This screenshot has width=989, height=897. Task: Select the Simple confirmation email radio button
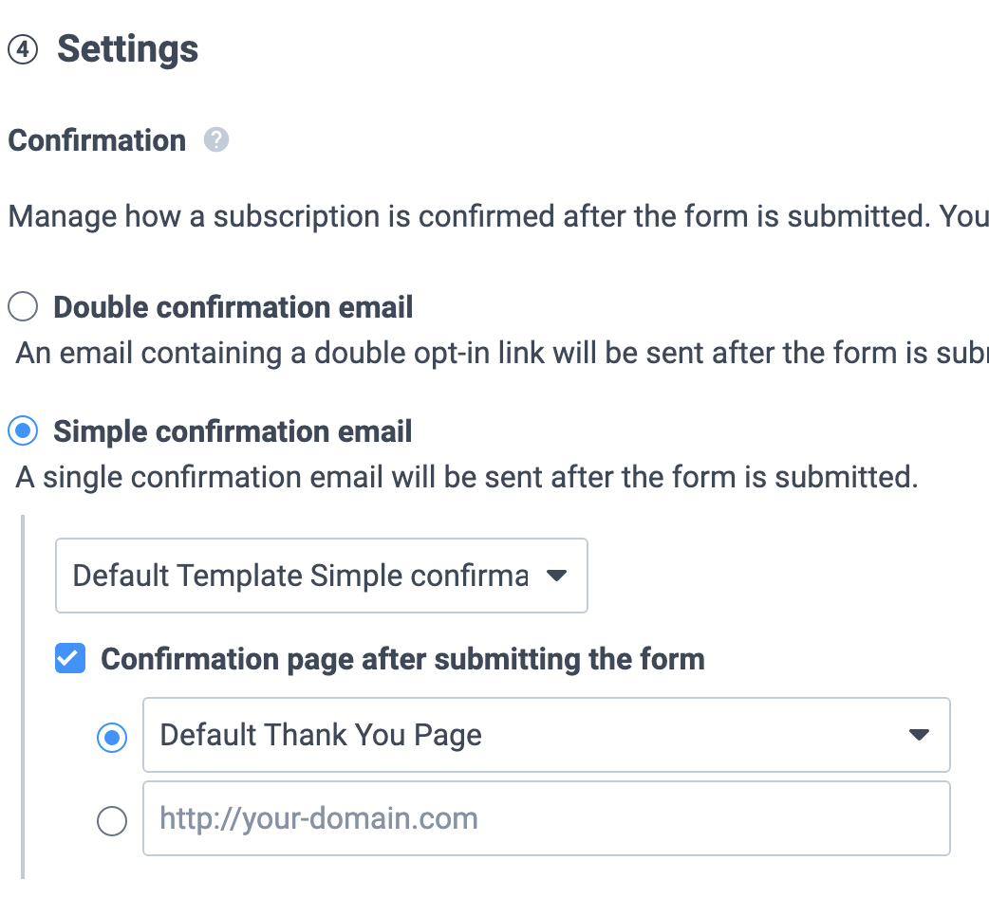pyautogui.click(x=23, y=430)
